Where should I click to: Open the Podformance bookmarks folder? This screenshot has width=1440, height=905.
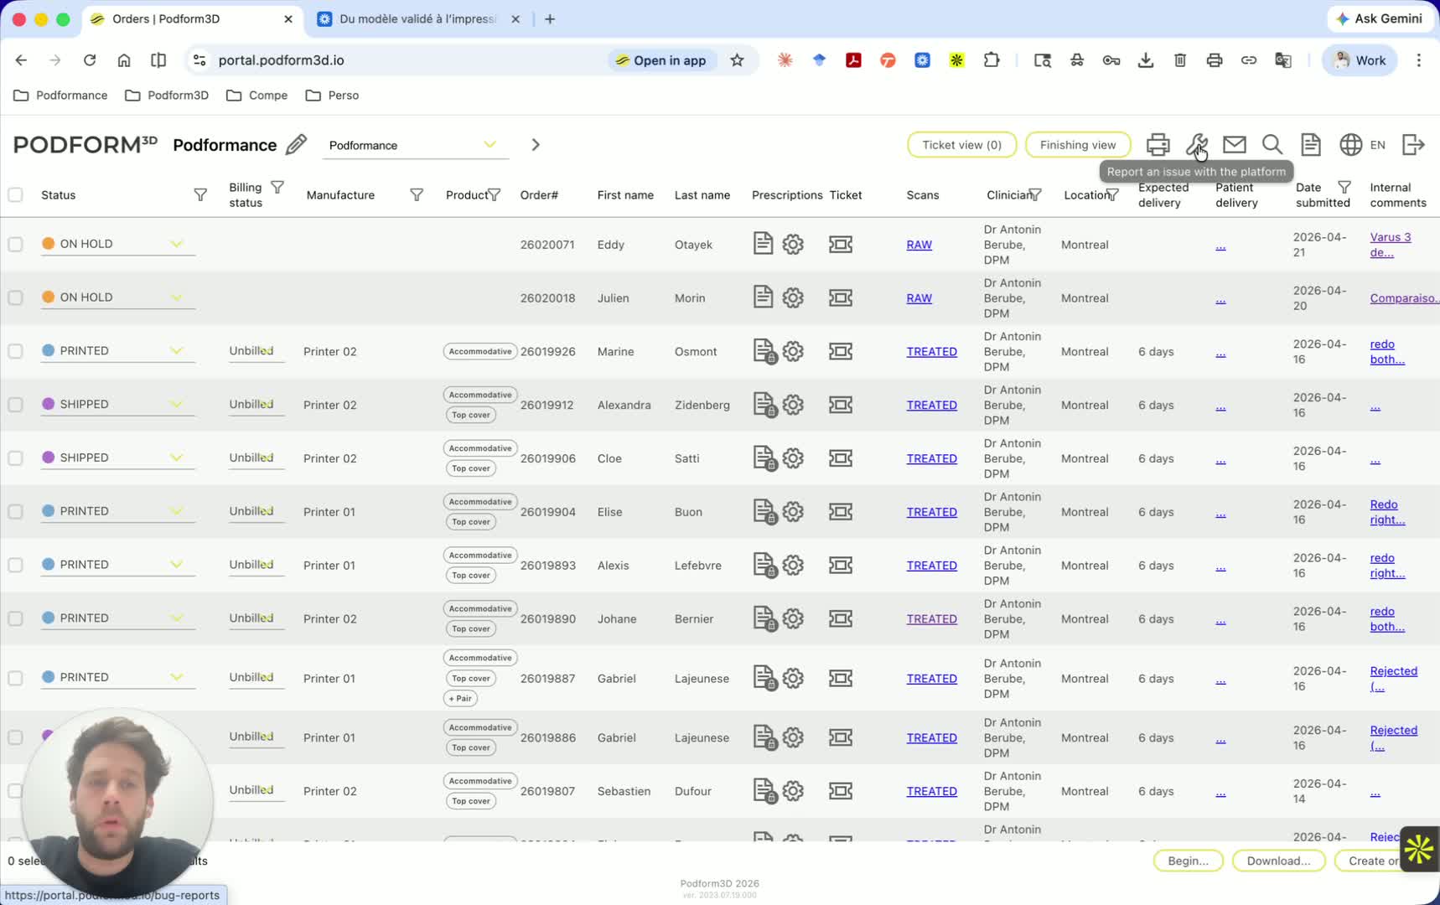coord(60,96)
